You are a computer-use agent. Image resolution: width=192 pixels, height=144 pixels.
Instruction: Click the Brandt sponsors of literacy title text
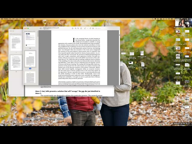(51, 28)
